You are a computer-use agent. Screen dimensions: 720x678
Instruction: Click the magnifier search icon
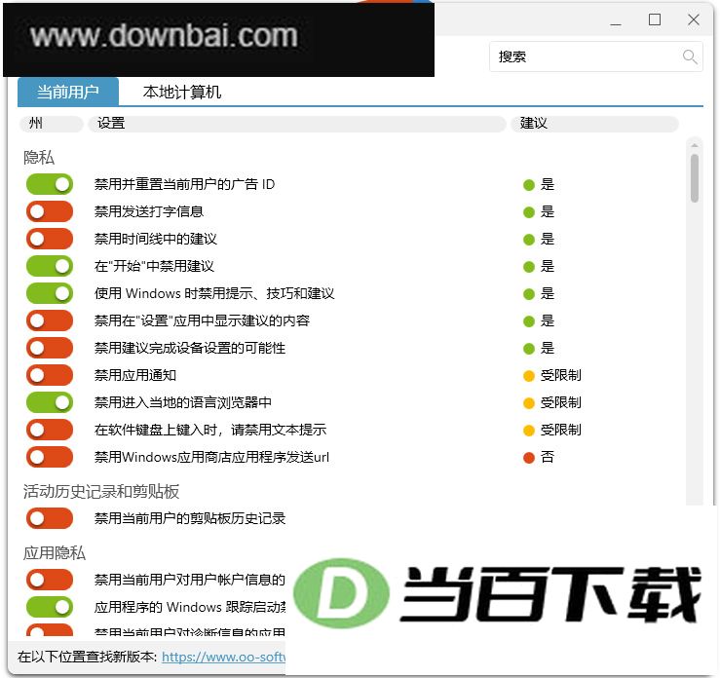pos(689,56)
